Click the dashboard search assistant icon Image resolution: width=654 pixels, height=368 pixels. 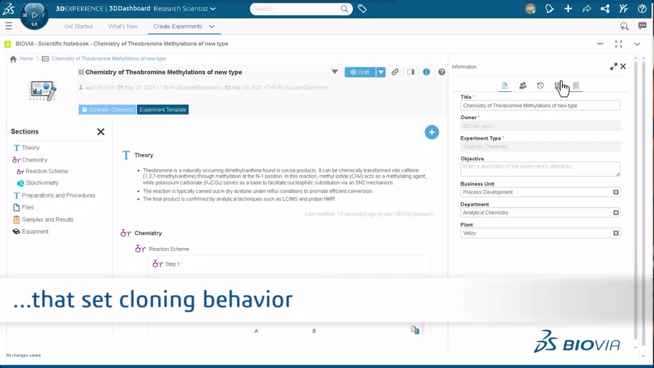pos(624,27)
